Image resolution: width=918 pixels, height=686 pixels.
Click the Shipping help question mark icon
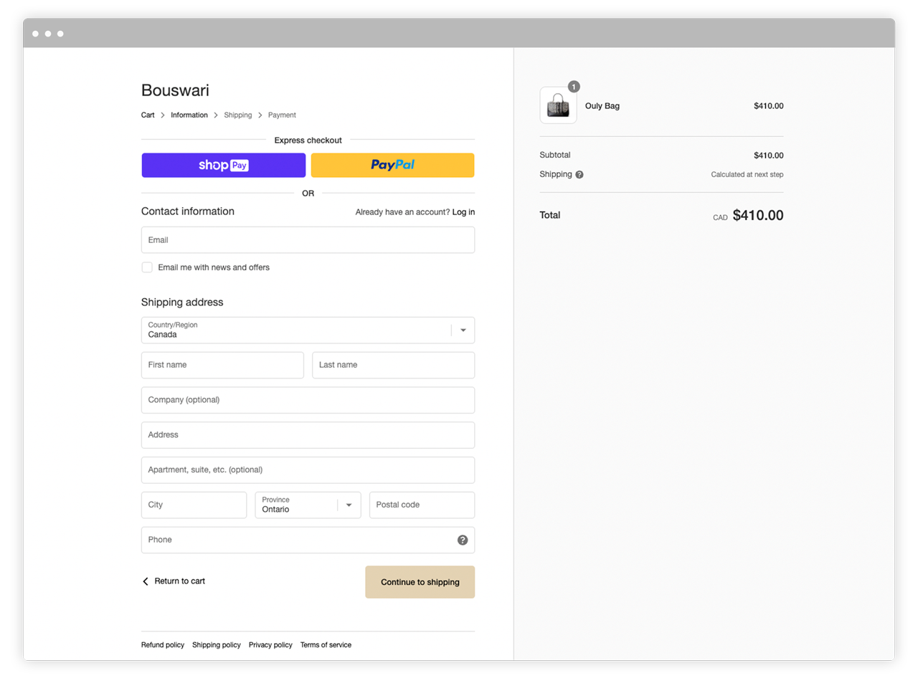579,174
